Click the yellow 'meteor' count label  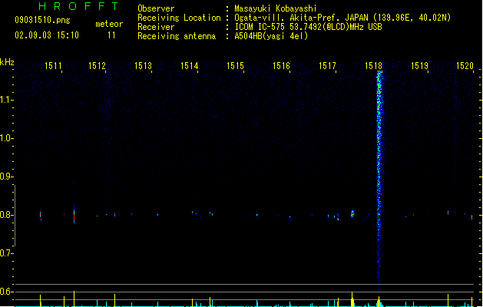pyautogui.click(x=109, y=24)
